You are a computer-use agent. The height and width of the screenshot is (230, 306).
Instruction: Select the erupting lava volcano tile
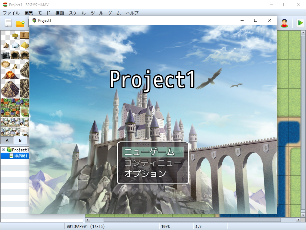pos(10,75)
